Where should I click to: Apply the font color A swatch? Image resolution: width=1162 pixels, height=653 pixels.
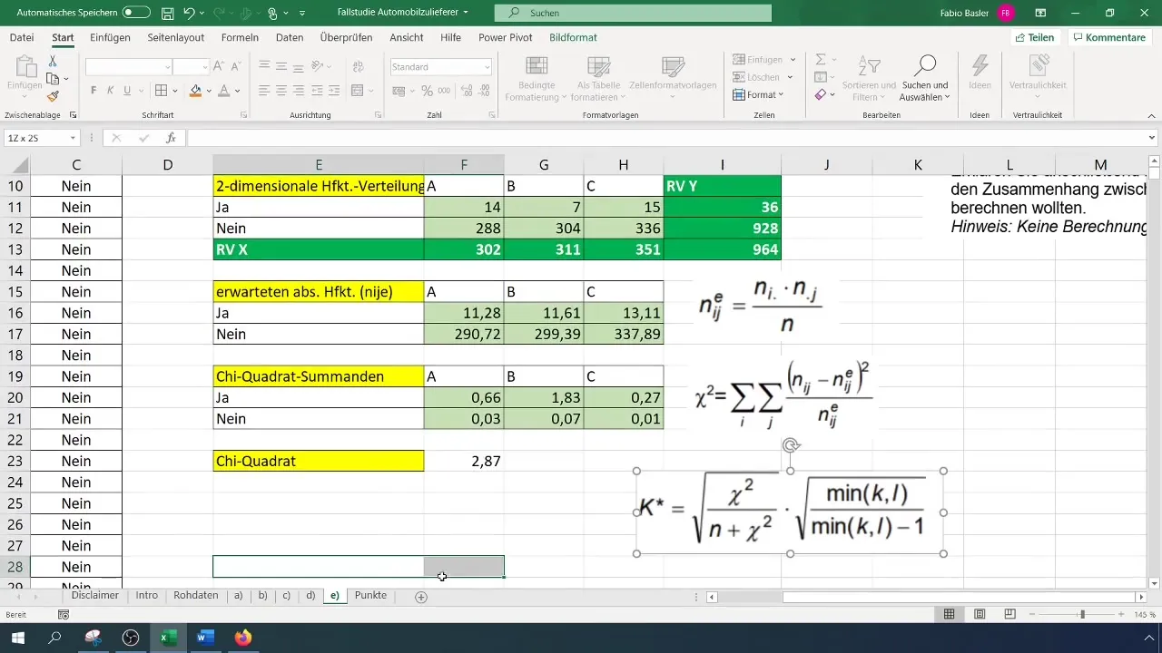(x=225, y=91)
